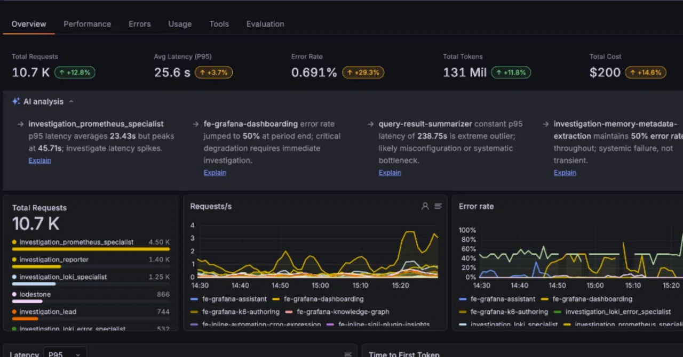Collapse the AI analysis section chevron
The image size is (683, 357).
click(x=71, y=102)
